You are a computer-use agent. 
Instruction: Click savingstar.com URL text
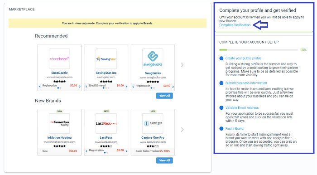(x=106, y=77)
